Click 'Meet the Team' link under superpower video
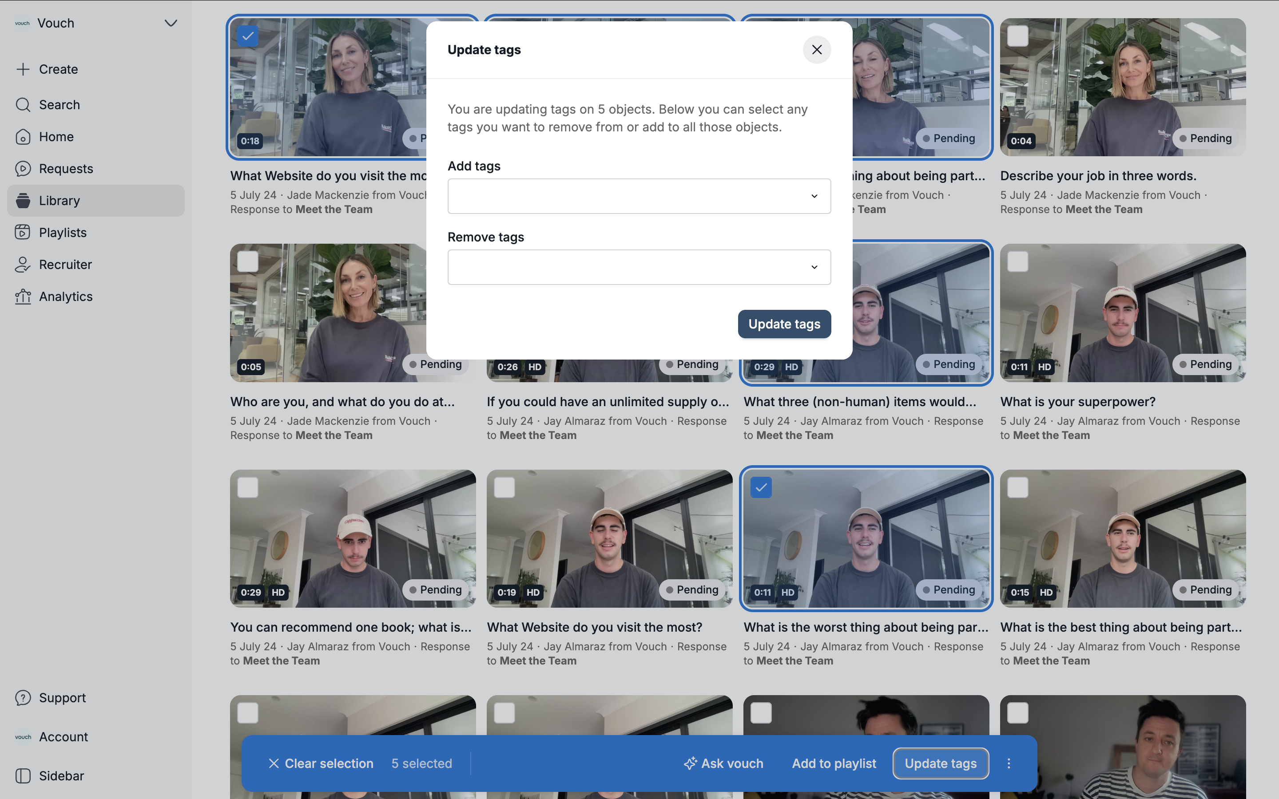This screenshot has width=1279, height=799. click(x=1051, y=435)
